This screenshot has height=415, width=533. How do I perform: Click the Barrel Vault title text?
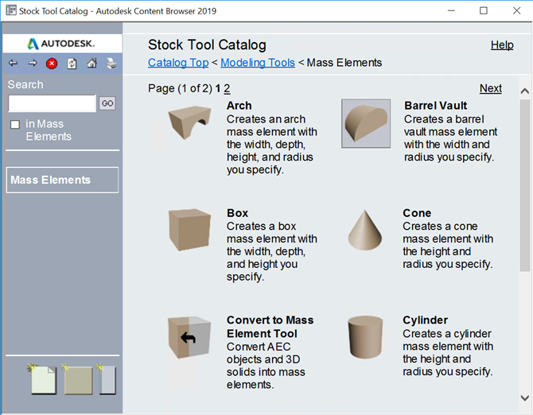pyautogui.click(x=435, y=106)
